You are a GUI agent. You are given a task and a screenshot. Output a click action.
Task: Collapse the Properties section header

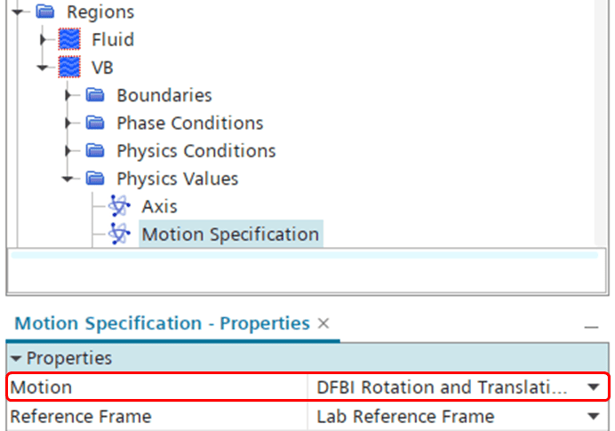click(x=16, y=359)
